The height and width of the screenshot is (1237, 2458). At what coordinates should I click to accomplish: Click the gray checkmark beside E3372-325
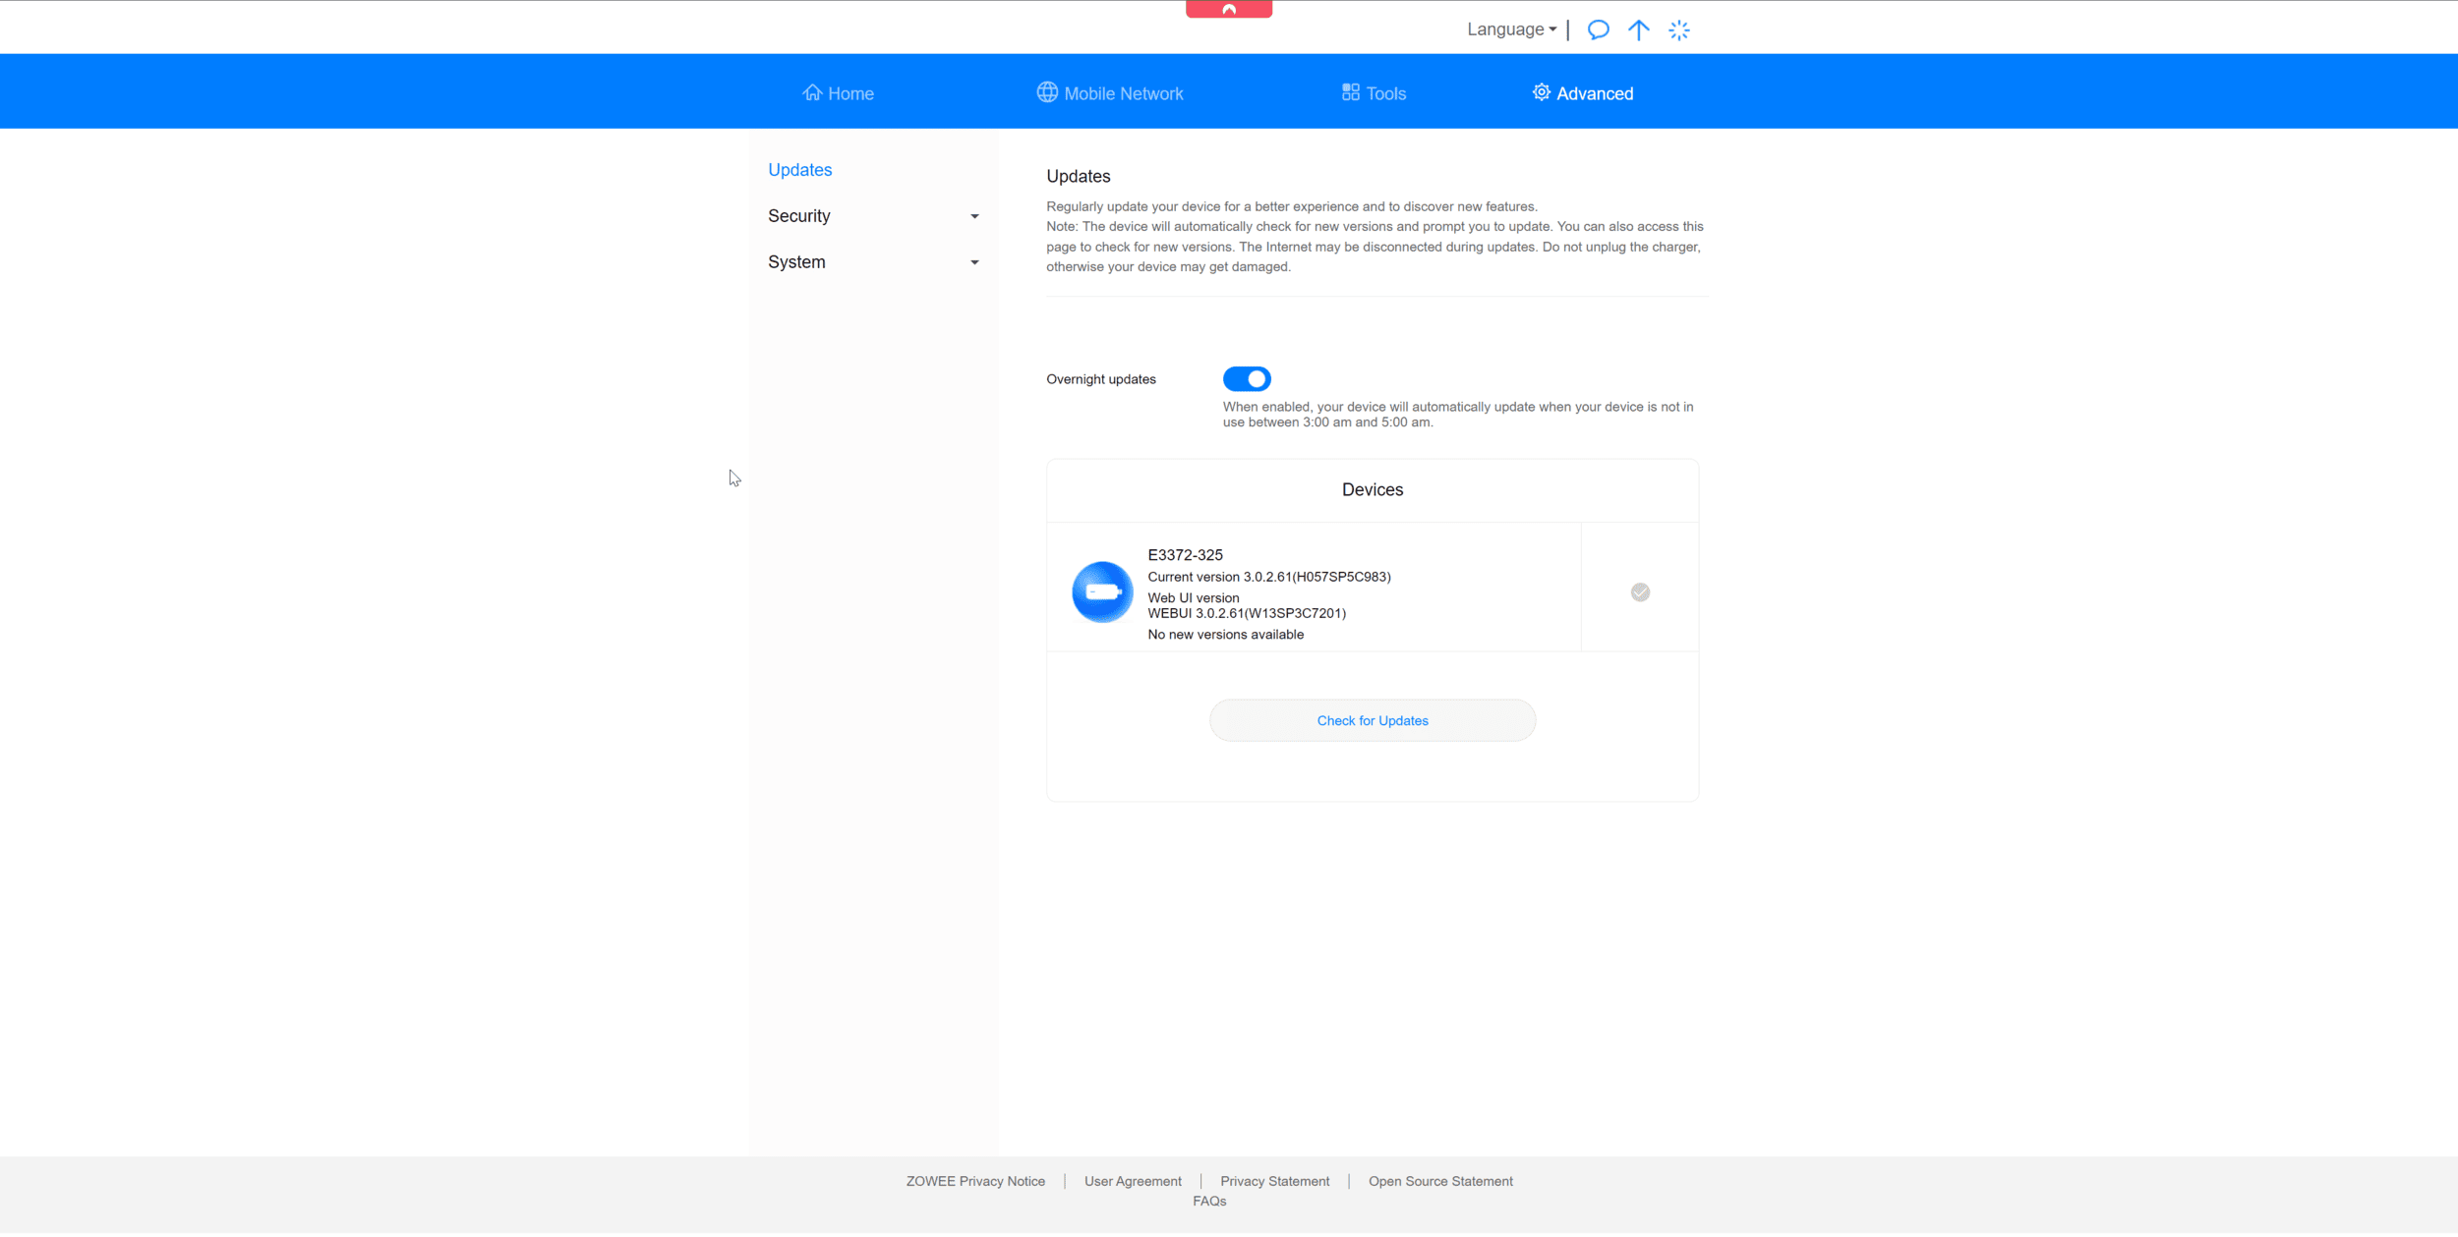pyautogui.click(x=1639, y=592)
